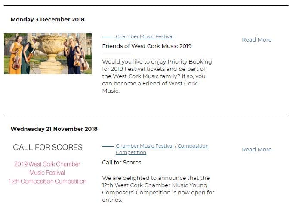The image size is (293, 215).
Task: Open Chamber Music Festival link in Call for Scores post
Action: click(145, 146)
